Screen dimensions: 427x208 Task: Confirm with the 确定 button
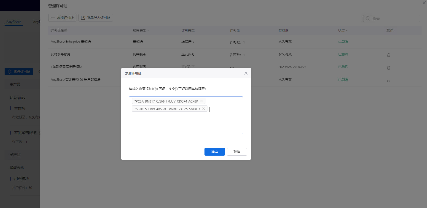tap(214, 152)
